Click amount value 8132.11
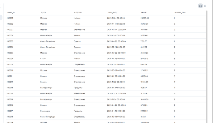 [144, 117]
